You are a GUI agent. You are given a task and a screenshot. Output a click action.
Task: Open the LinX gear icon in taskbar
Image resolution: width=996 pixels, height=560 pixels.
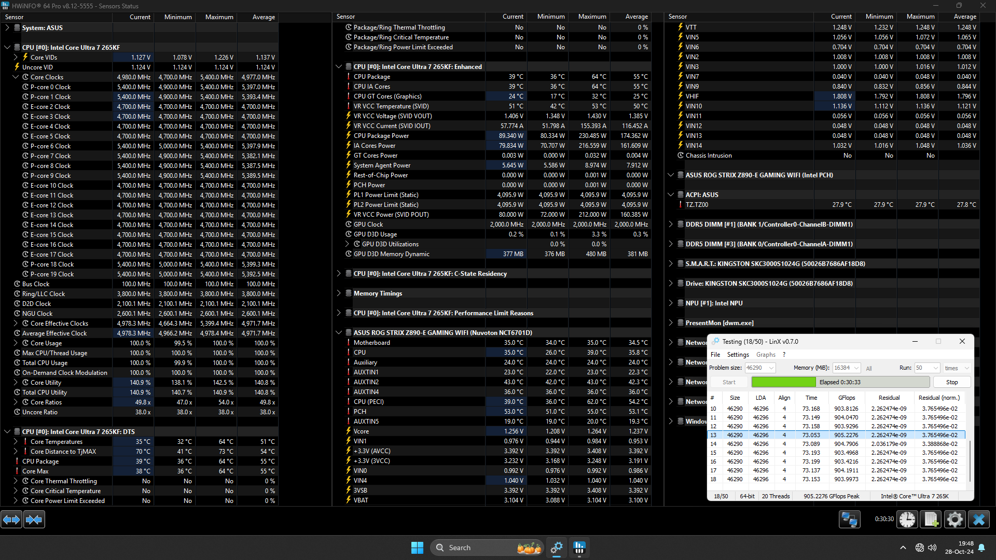(x=557, y=548)
